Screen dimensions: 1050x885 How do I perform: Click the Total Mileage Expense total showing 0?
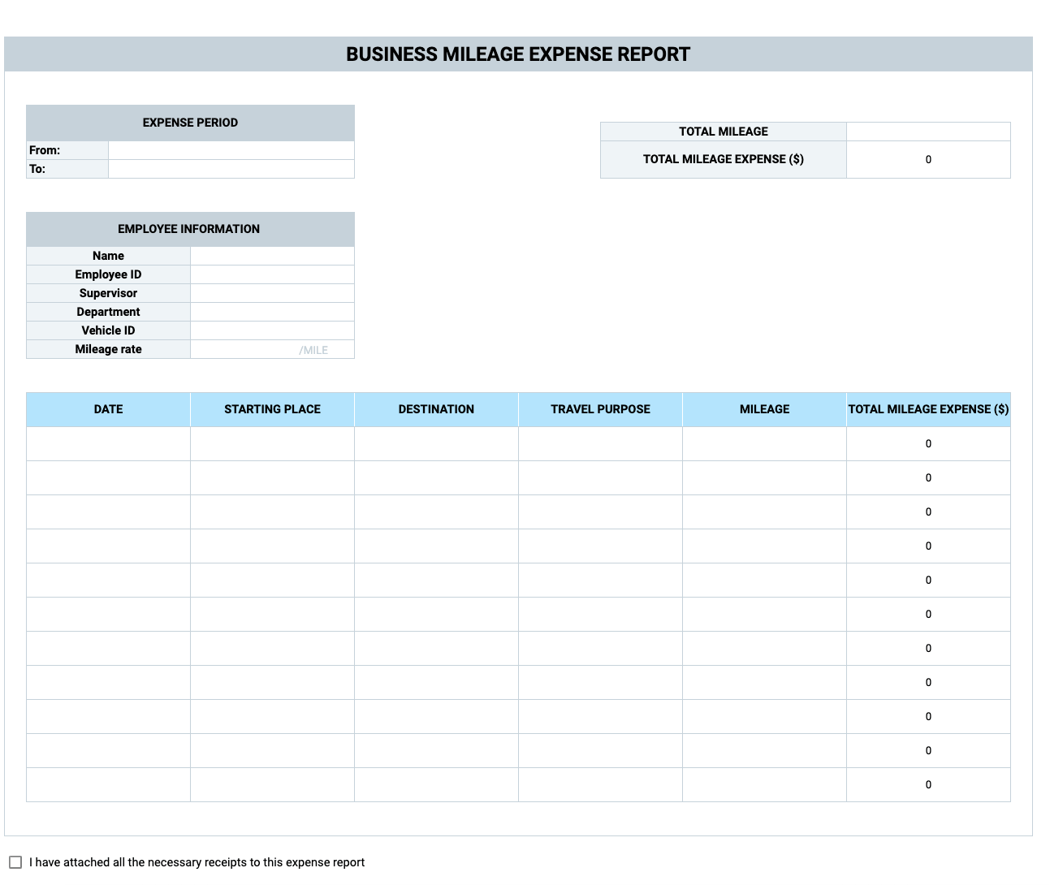point(928,159)
